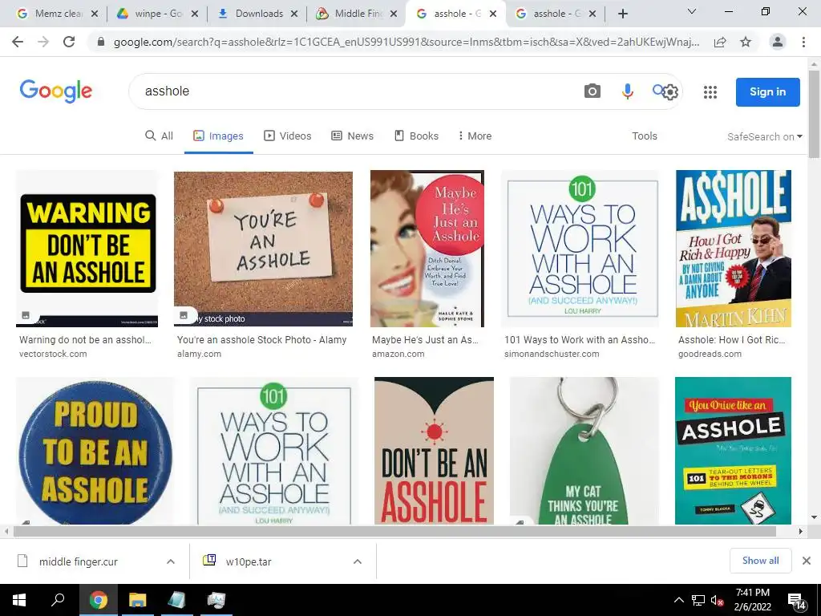Click the Sign in button
This screenshot has width=821, height=616.
pos(767,91)
